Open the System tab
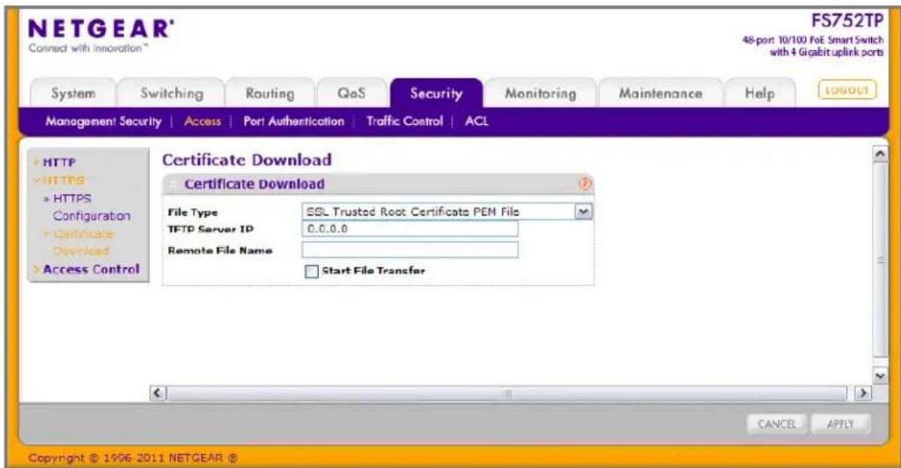901x468 pixels. click(73, 93)
